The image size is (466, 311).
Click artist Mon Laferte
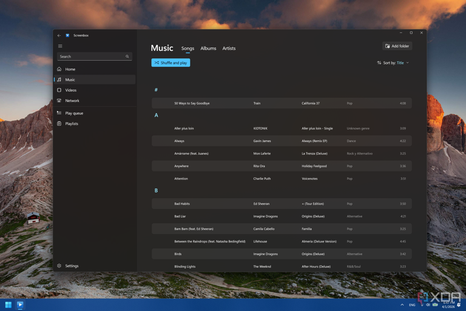click(262, 154)
